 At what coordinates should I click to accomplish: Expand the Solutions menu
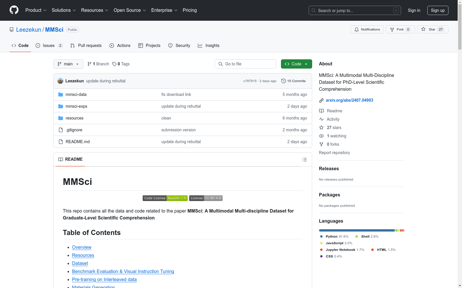click(x=64, y=10)
